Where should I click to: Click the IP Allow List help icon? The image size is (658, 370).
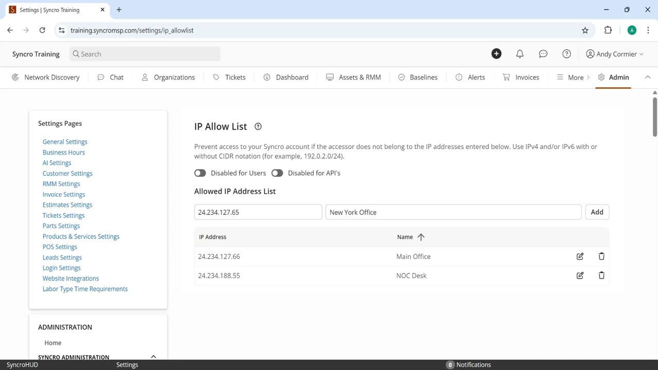pyautogui.click(x=258, y=126)
